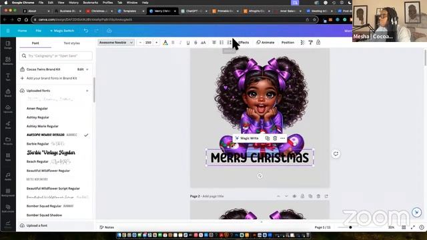Toggle underline formatting

(x=188, y=43)
